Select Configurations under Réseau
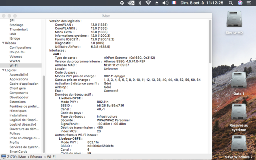The width and height of the screenshot is (256, 160). pyautogui.click(x=20, y=48)
